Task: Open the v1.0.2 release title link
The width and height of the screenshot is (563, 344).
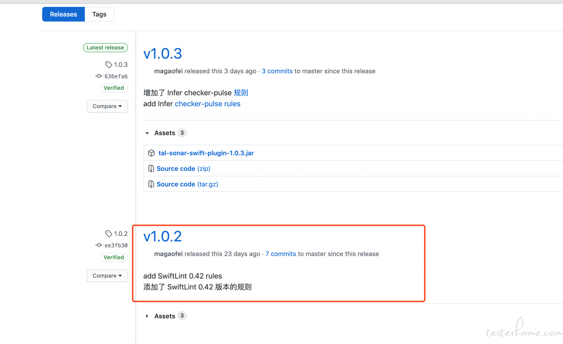Action: coord(162,236)
